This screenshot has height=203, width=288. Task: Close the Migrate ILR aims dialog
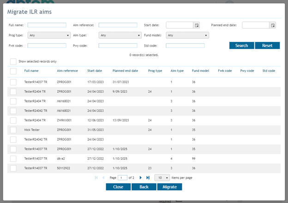118,187
